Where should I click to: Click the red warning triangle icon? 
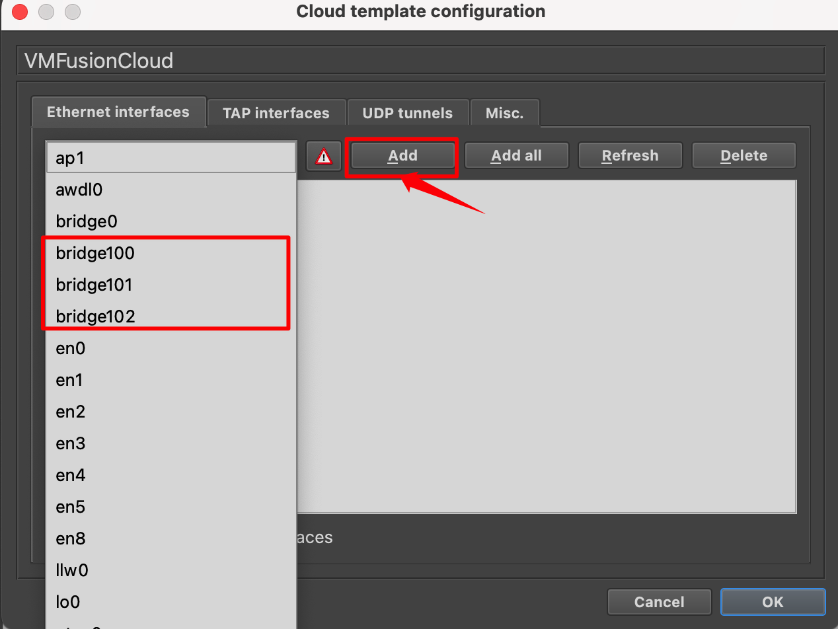click(323, 156)
